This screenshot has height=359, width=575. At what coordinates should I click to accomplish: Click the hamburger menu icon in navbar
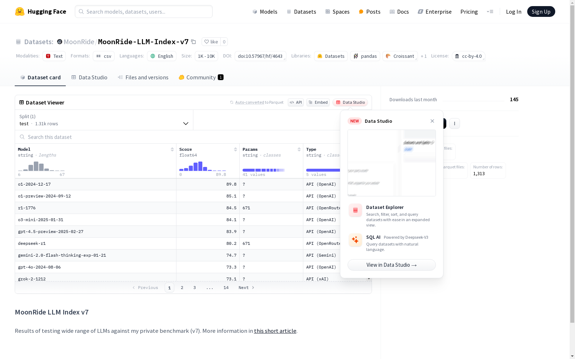490,11
